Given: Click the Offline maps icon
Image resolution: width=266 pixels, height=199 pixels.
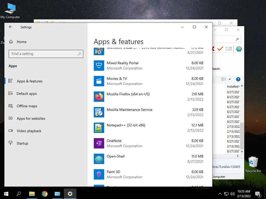Looking at the screenshot, I should [10, 106].
